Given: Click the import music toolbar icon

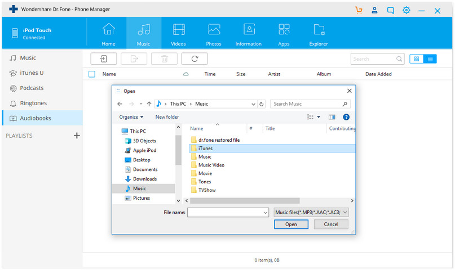Looking at the screenshot, I should click(x=104, y=58).
